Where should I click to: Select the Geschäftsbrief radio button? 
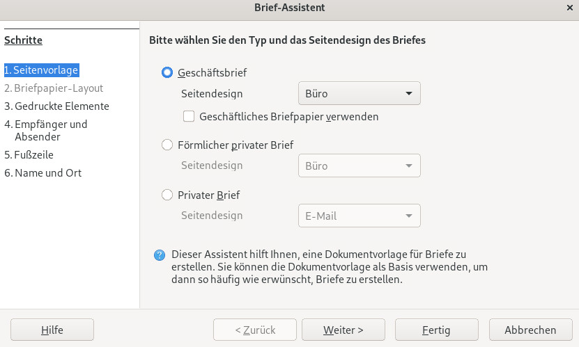167,72
